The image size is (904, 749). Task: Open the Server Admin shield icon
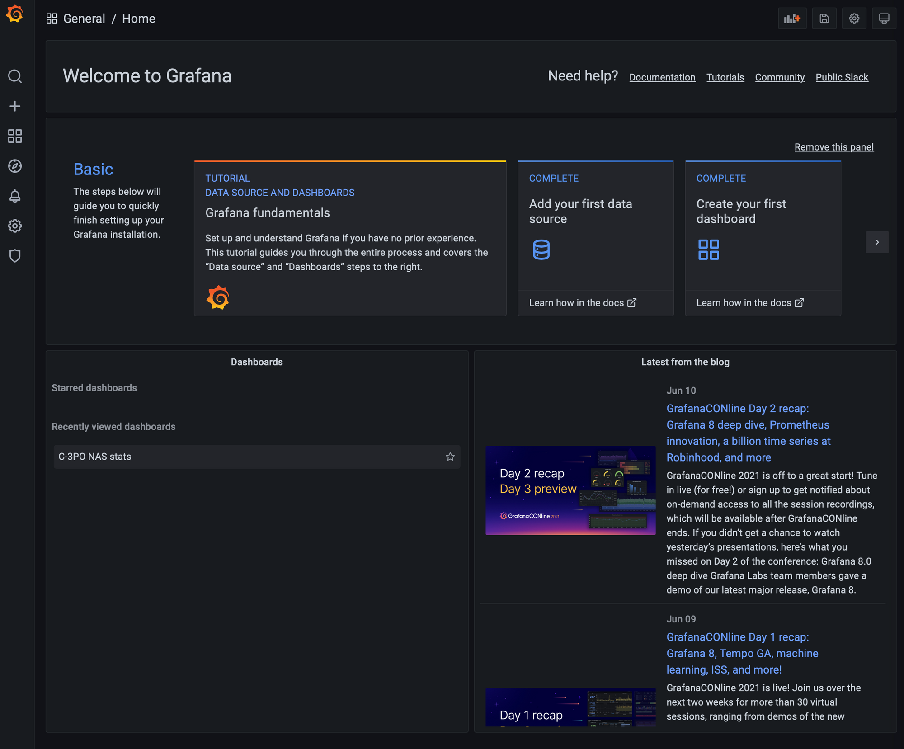pos(15,256)
